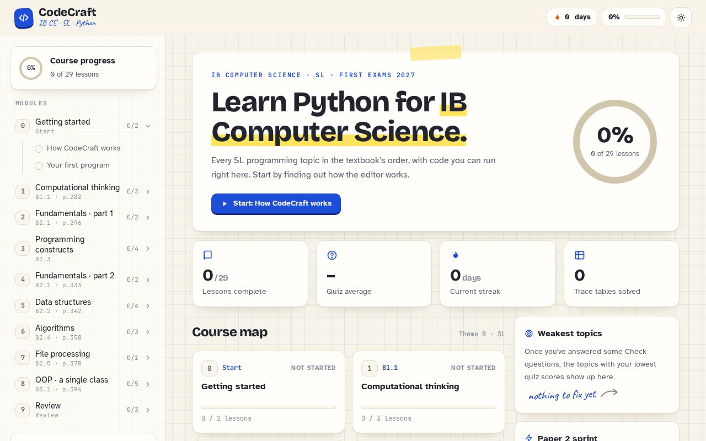
Task: Click the '0 / 3 lessons' text on card
Action: (x=386, y=418)
